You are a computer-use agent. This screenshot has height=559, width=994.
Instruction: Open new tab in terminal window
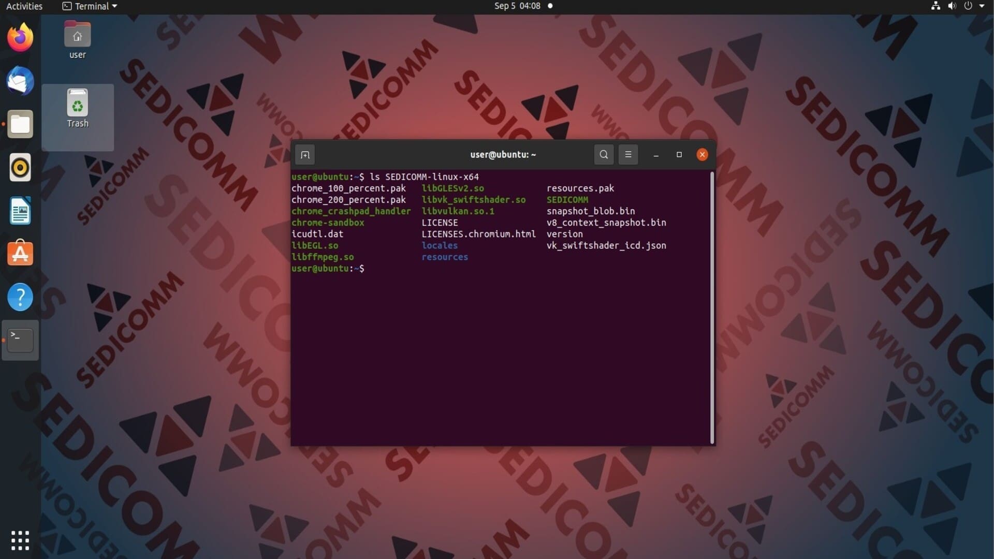(305, 155)
